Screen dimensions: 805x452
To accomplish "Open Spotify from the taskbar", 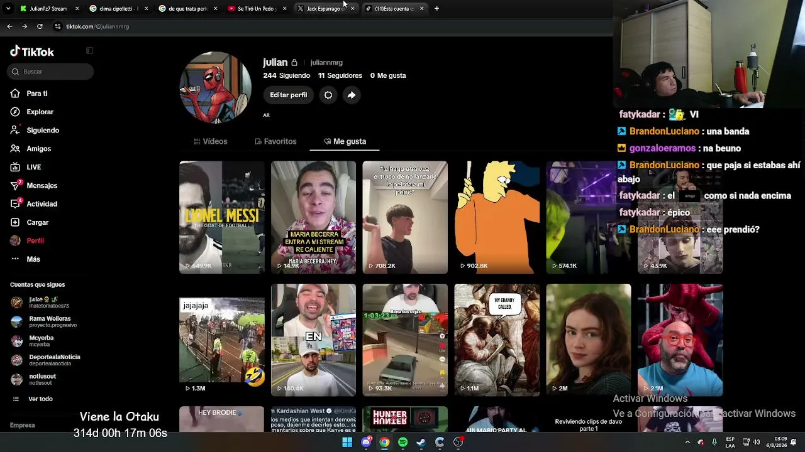I will pyautogui.click(x=403, y=442).
